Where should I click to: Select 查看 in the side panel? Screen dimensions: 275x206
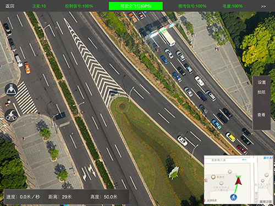(x=262, y=115)
